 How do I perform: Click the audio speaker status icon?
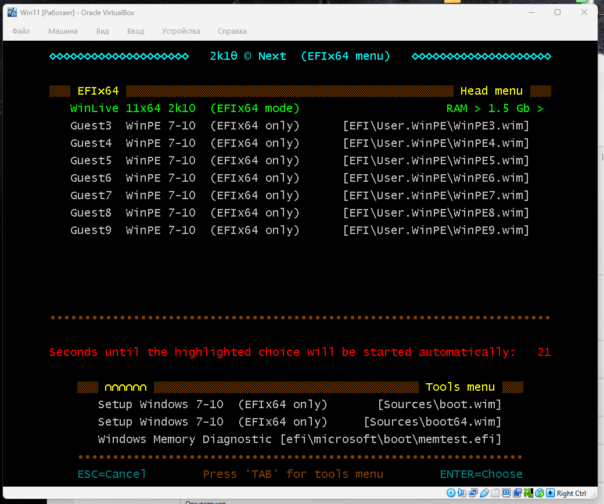click(x=462, y=493)
